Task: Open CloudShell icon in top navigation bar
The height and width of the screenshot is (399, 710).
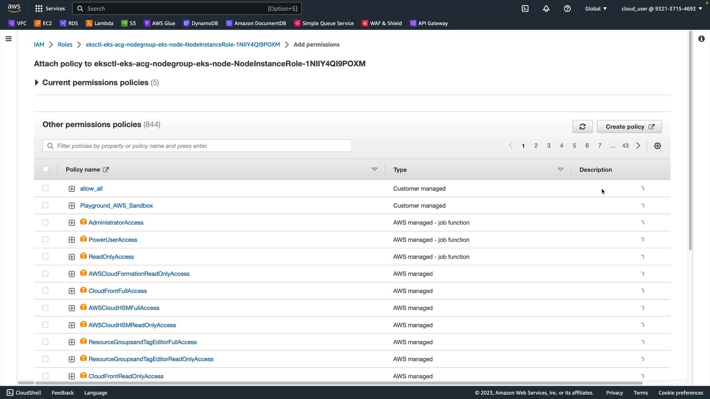Action: (525, 8)
